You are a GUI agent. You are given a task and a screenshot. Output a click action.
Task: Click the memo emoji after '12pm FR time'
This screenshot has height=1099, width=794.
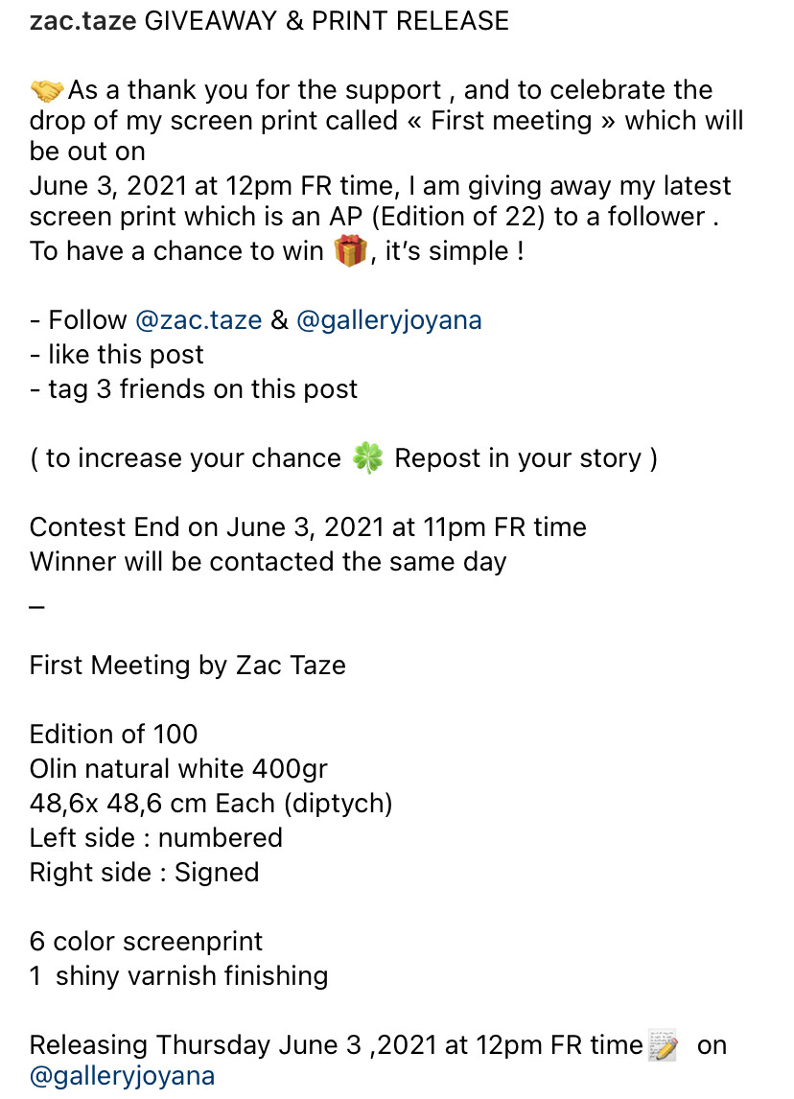(x=663, y=1045)
